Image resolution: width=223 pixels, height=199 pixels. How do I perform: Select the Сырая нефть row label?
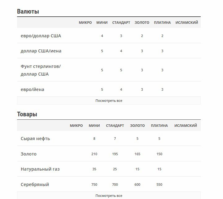pyautogui.click(x=35, y=139)
